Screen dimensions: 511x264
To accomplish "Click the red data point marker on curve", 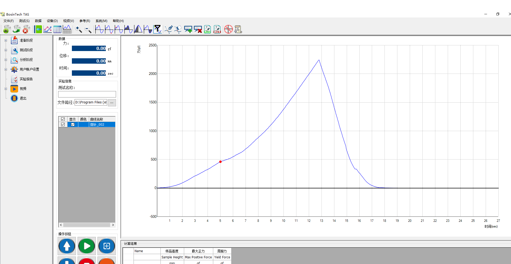I will coord(220,162).
